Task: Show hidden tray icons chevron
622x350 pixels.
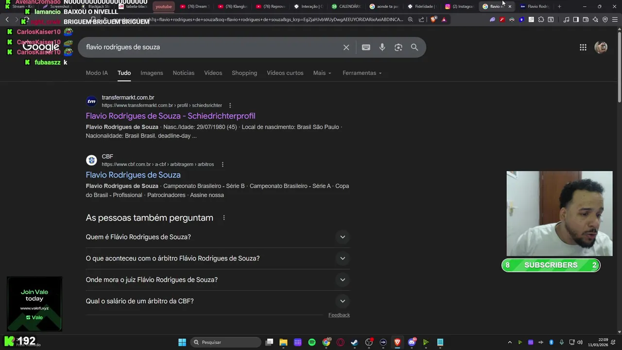Action: tap(510, 342)
